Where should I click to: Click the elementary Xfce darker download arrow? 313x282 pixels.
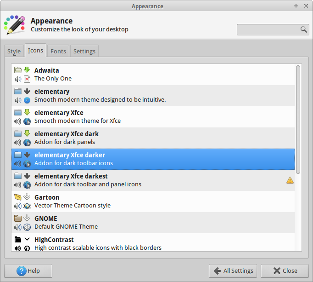(x=27, y=155)
